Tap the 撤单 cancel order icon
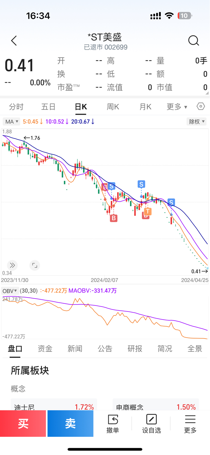 point(113,419)
